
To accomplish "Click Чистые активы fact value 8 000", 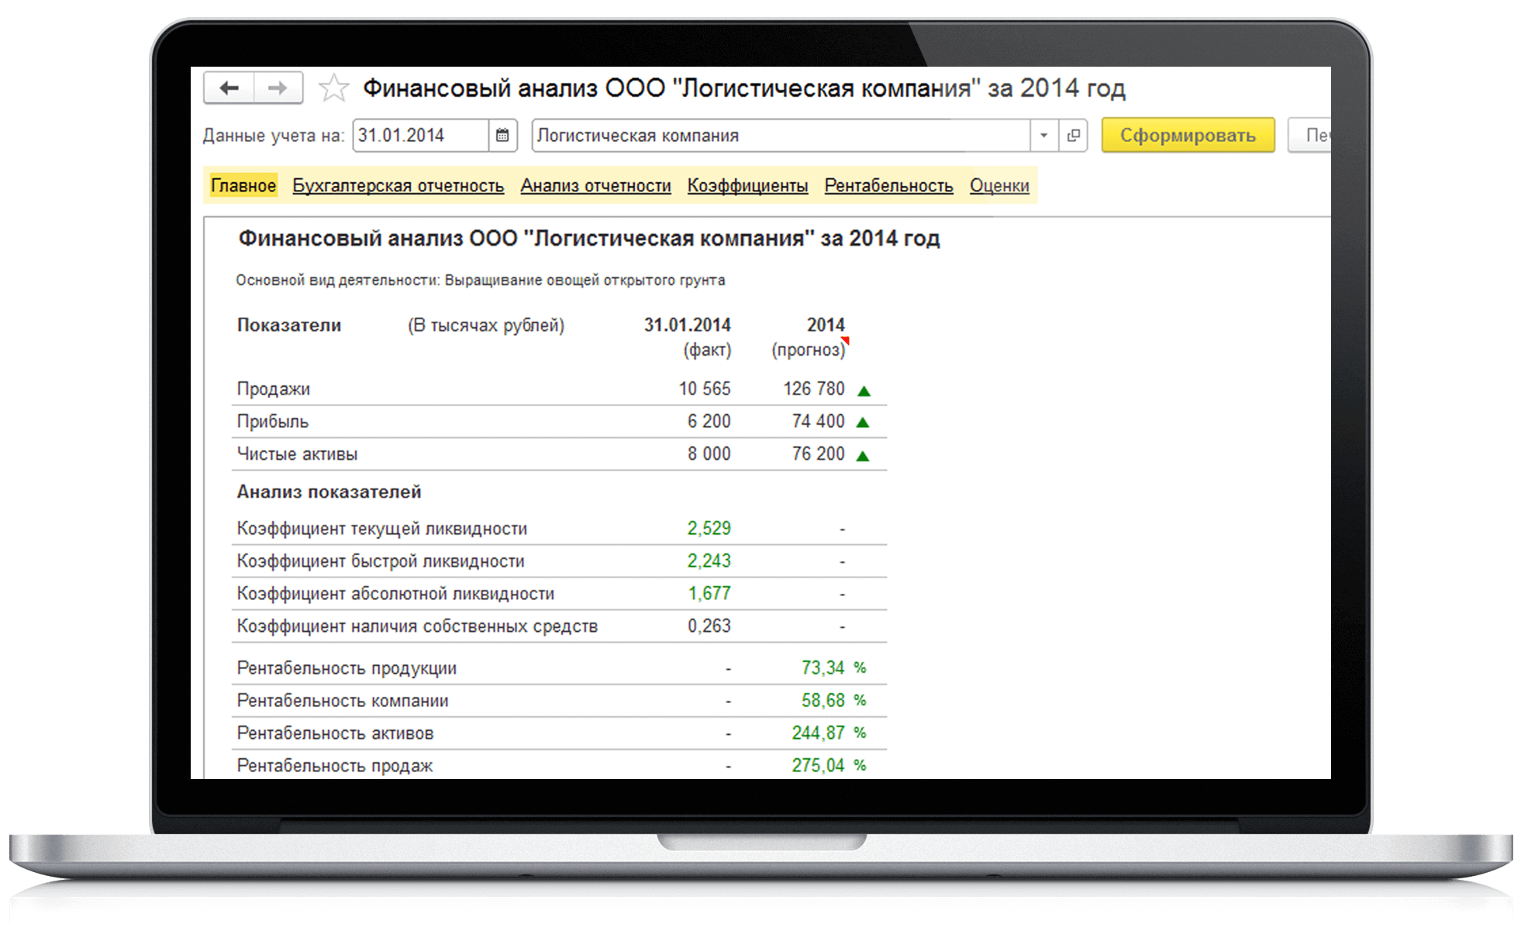I will (709, 454).
